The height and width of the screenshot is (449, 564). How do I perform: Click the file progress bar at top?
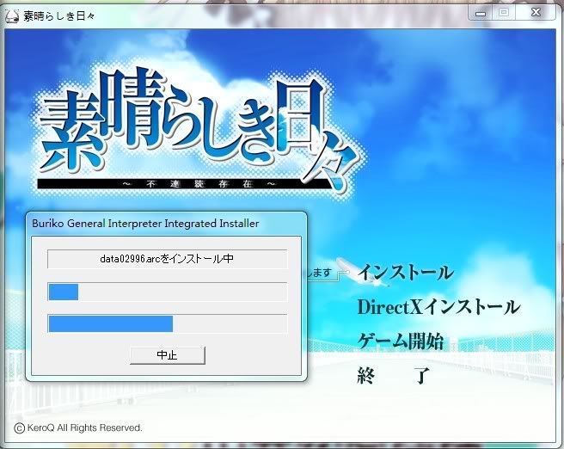(x=168, y=292)
